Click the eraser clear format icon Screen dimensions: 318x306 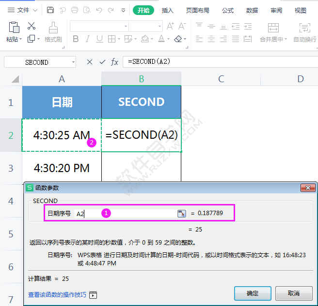(x=178, y=39)
